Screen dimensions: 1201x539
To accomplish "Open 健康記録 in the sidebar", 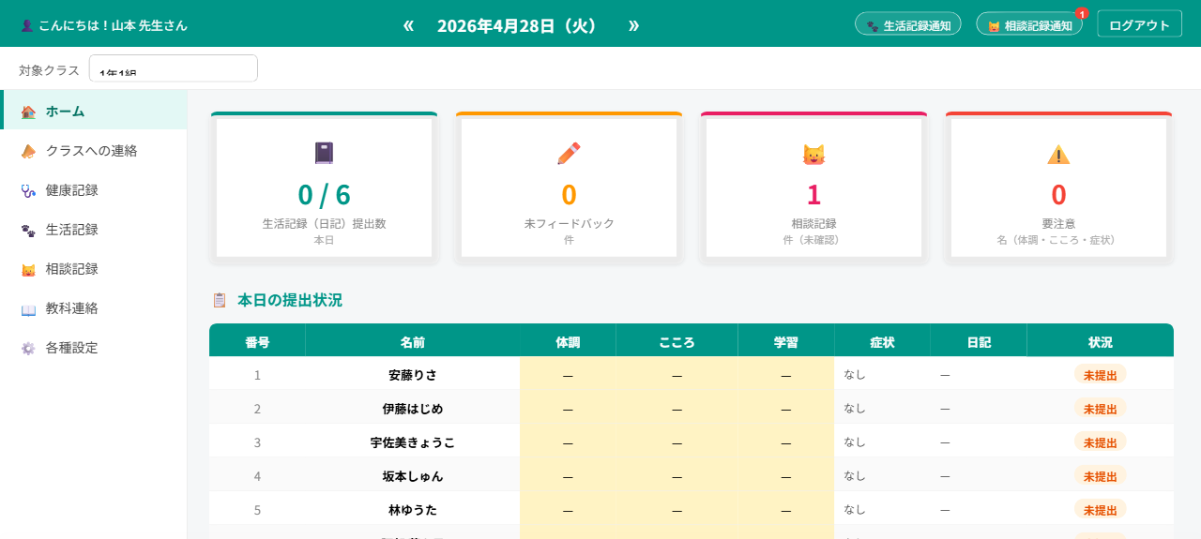I will [94, 189].
